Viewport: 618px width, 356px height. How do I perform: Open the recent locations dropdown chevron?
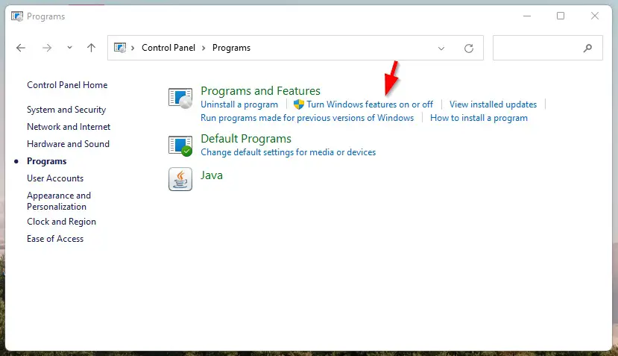[x=69, y=48]
